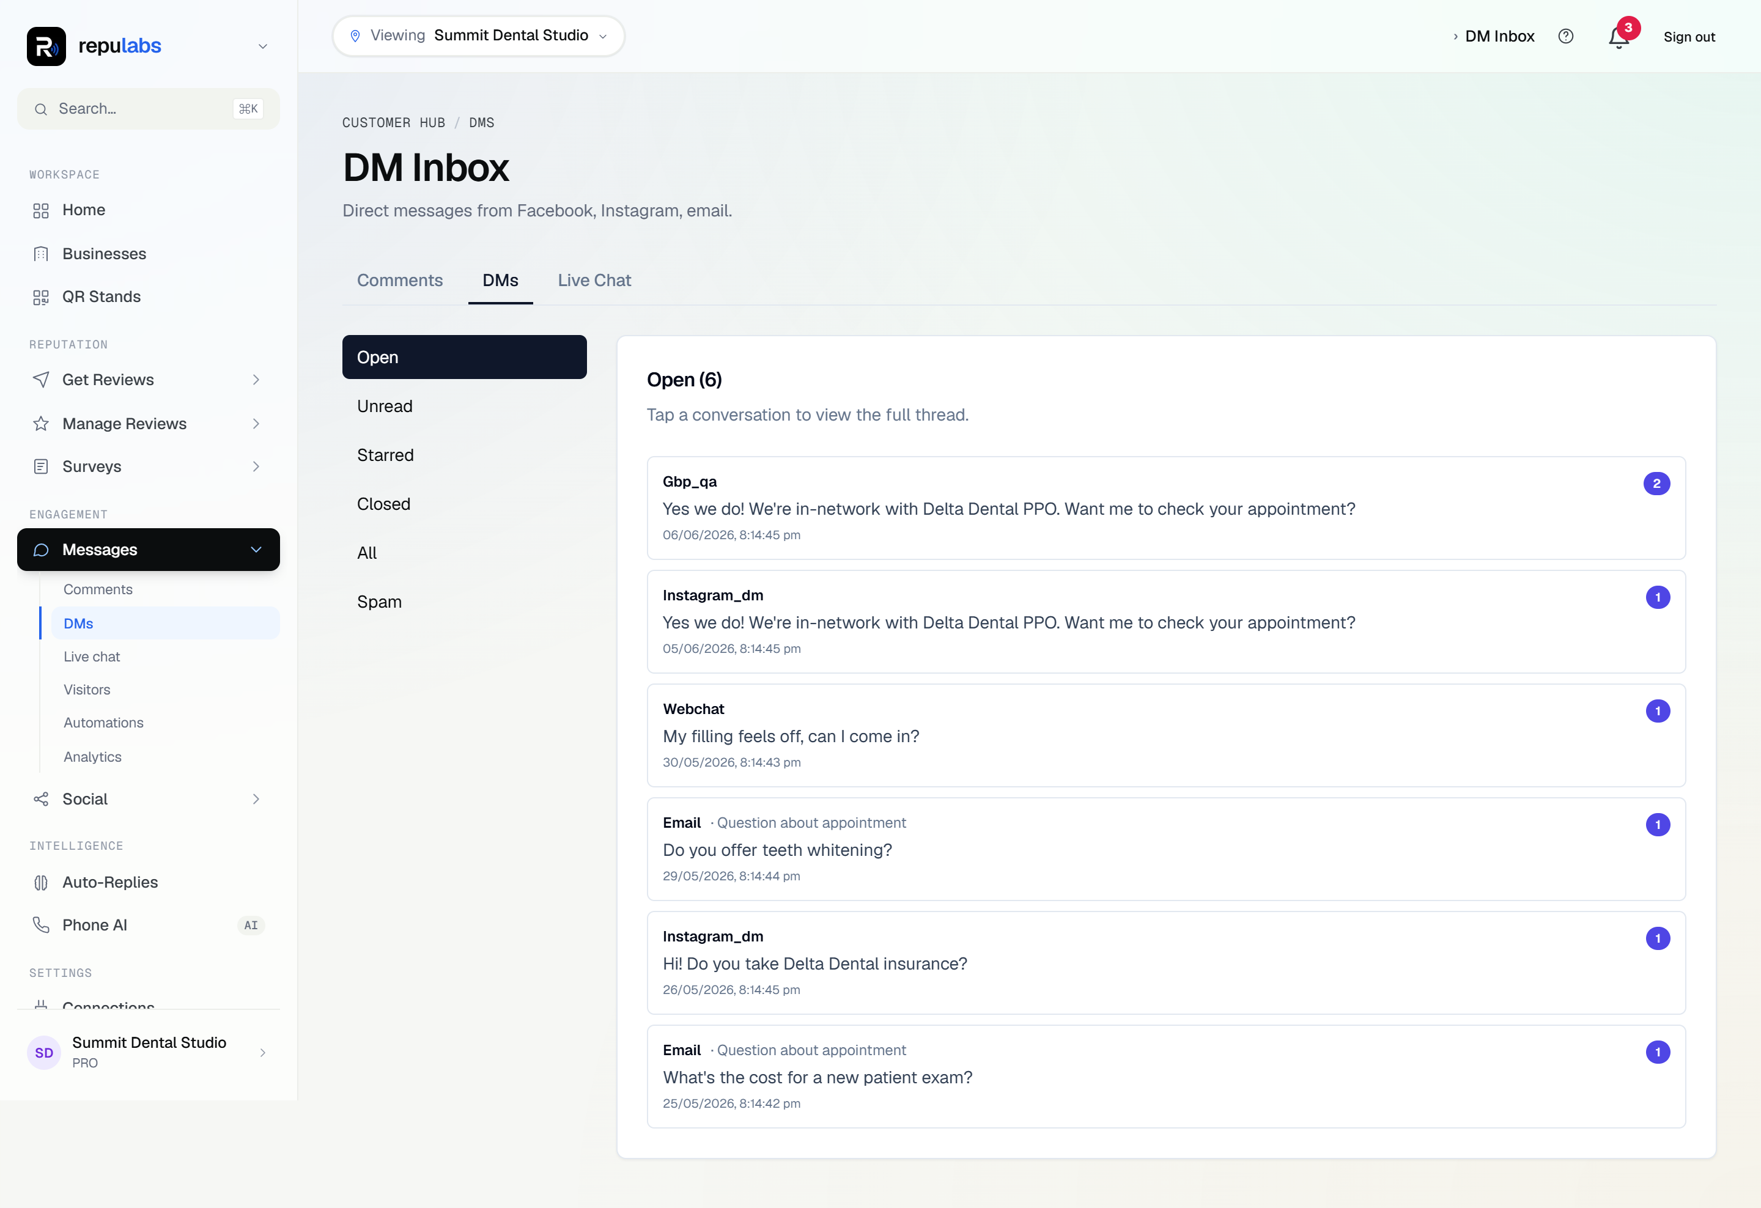Click the DMS breadcrumb label
The image size is (1761, 1208).
point(481,123)
